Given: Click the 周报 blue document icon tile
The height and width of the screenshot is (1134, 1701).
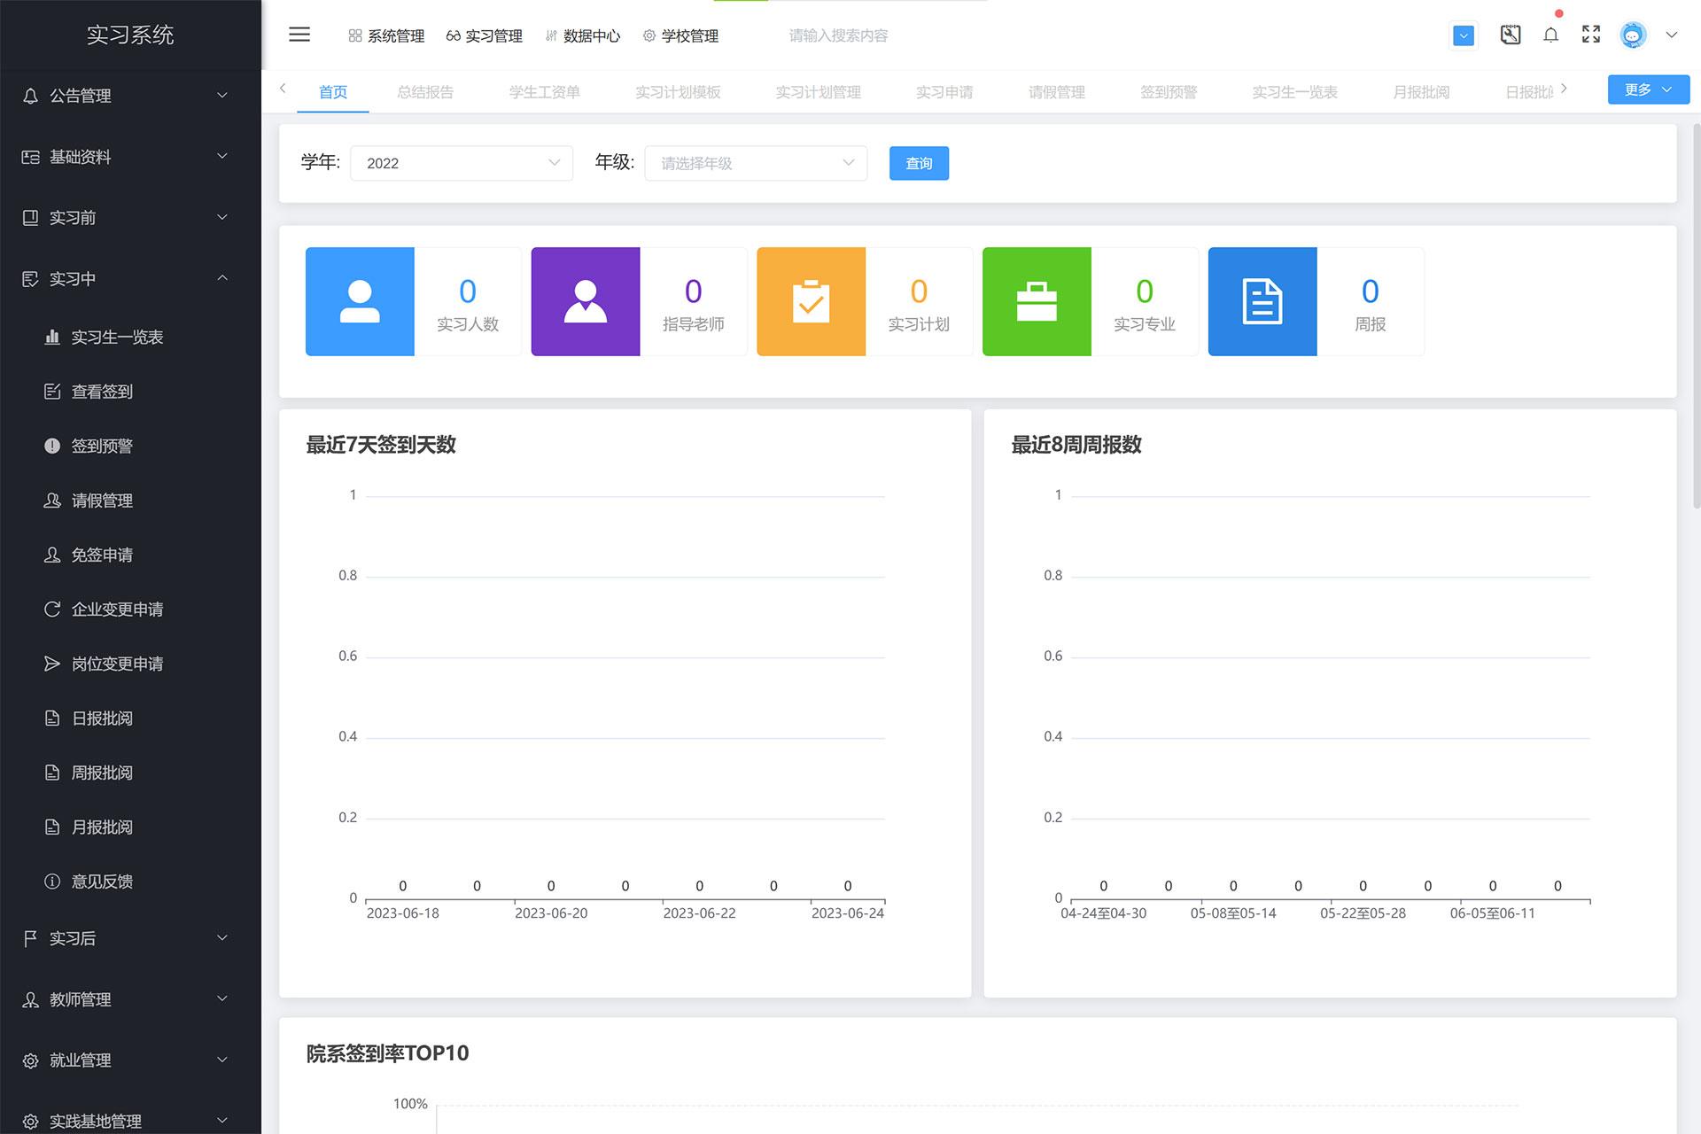Looking at the screenshot, I should 1262,301.
